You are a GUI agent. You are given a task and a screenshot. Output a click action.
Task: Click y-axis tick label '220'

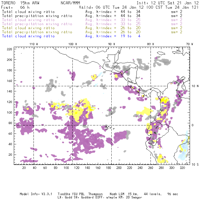tap(9, 49)
